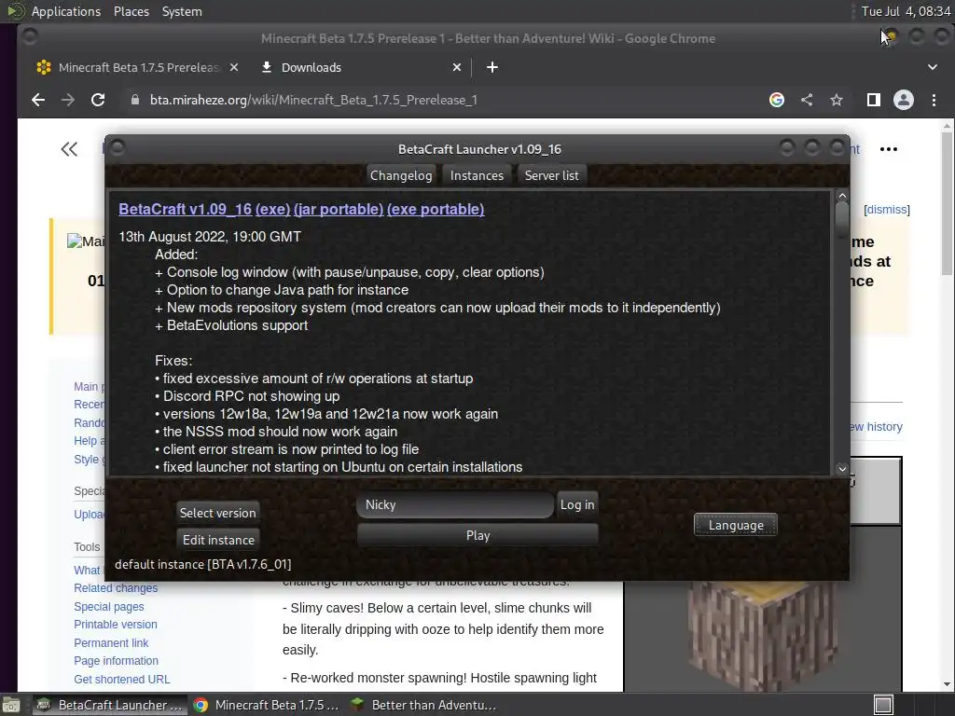Share this page icon

[807, 100]
